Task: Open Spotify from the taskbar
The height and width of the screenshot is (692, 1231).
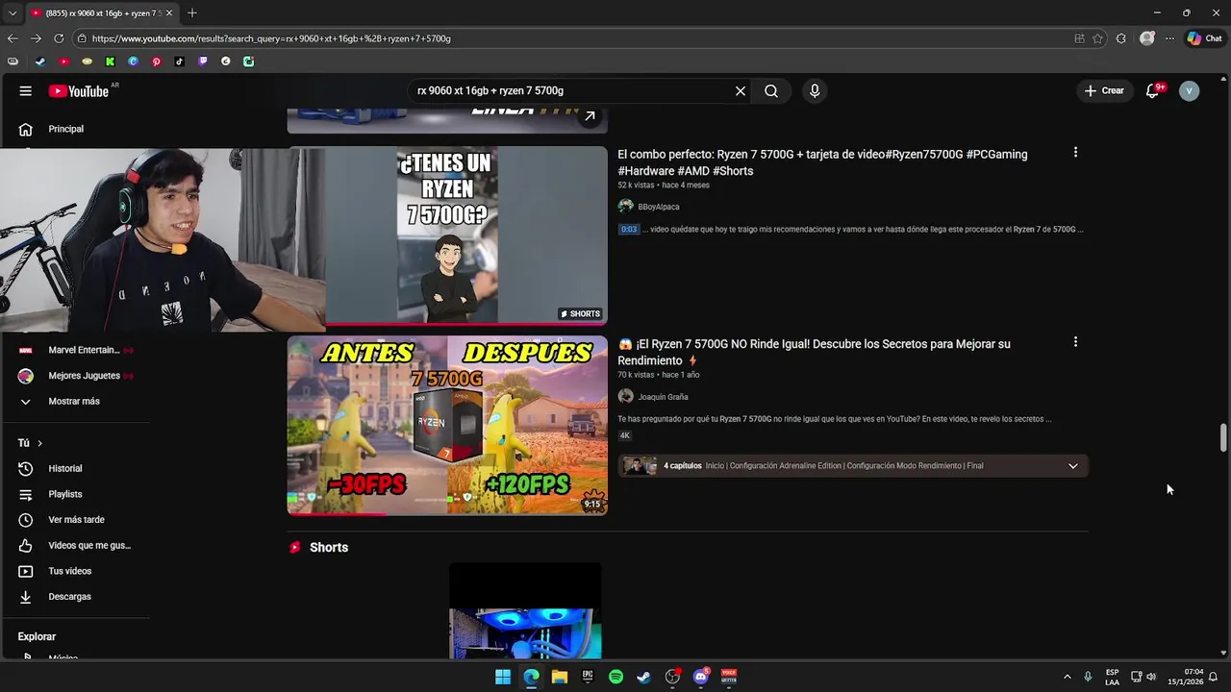Action: [x=615, y=677]
